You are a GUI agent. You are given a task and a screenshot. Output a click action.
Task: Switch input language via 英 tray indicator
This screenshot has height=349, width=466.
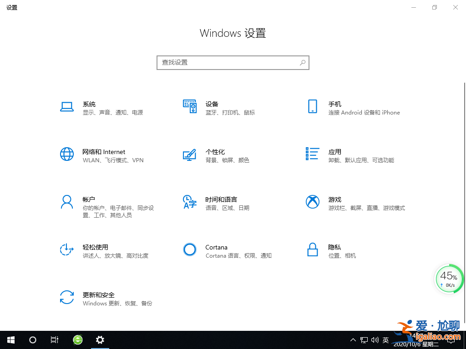385,339
